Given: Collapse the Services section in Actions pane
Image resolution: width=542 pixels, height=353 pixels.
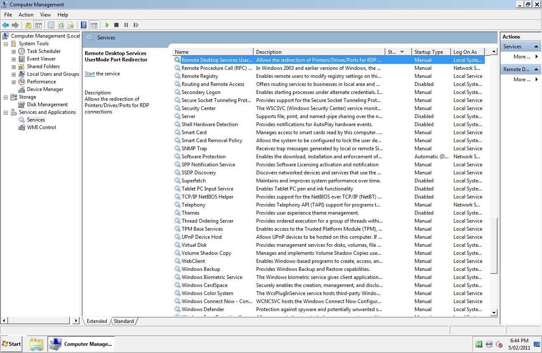Looking at the screenshot, I should pos(536,47).
